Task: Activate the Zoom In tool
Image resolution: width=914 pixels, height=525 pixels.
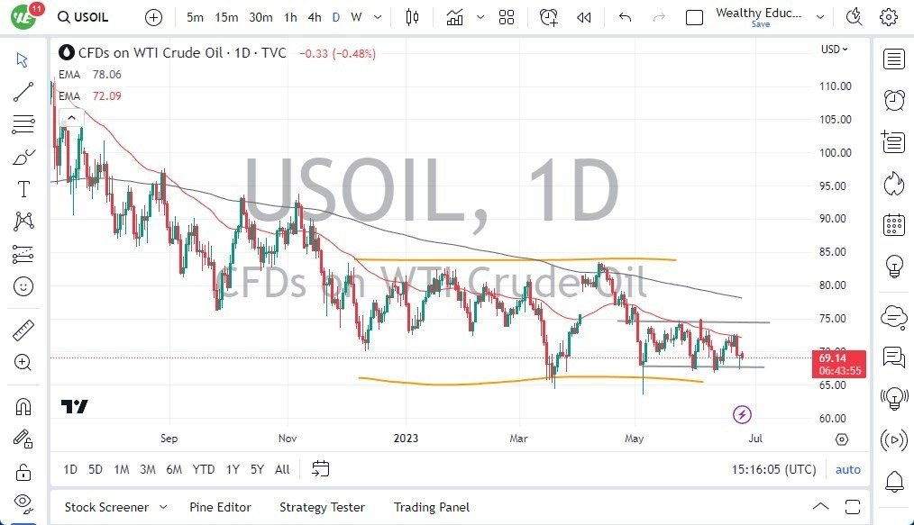Action: (x=24, y=363)
